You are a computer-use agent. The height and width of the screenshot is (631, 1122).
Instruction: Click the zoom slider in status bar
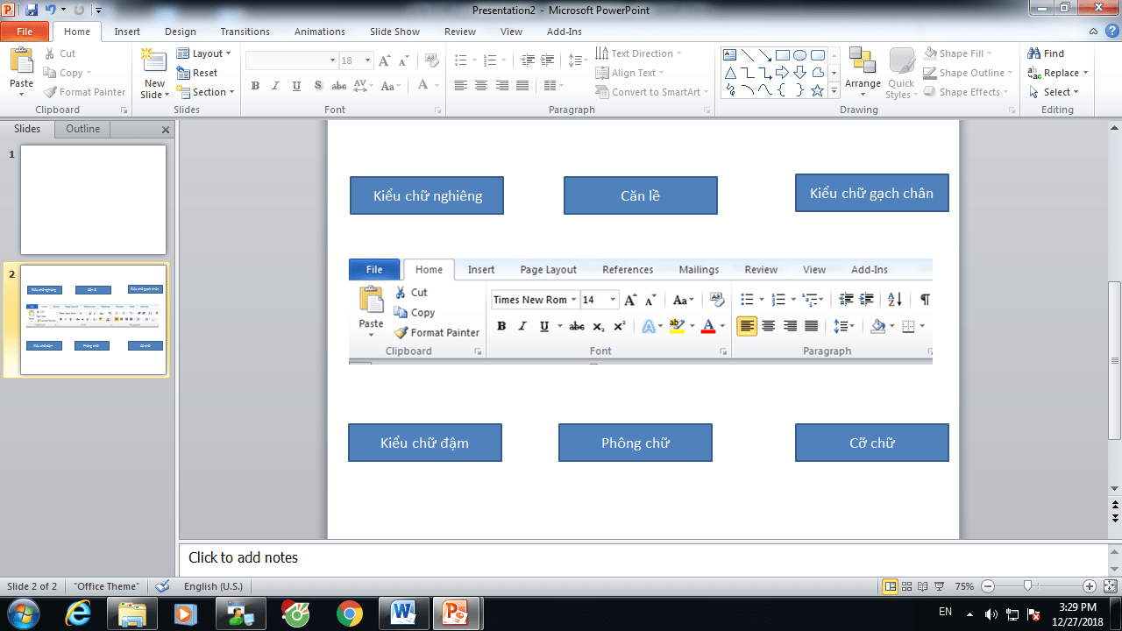pyautogui.click(x=1027, y=586)
